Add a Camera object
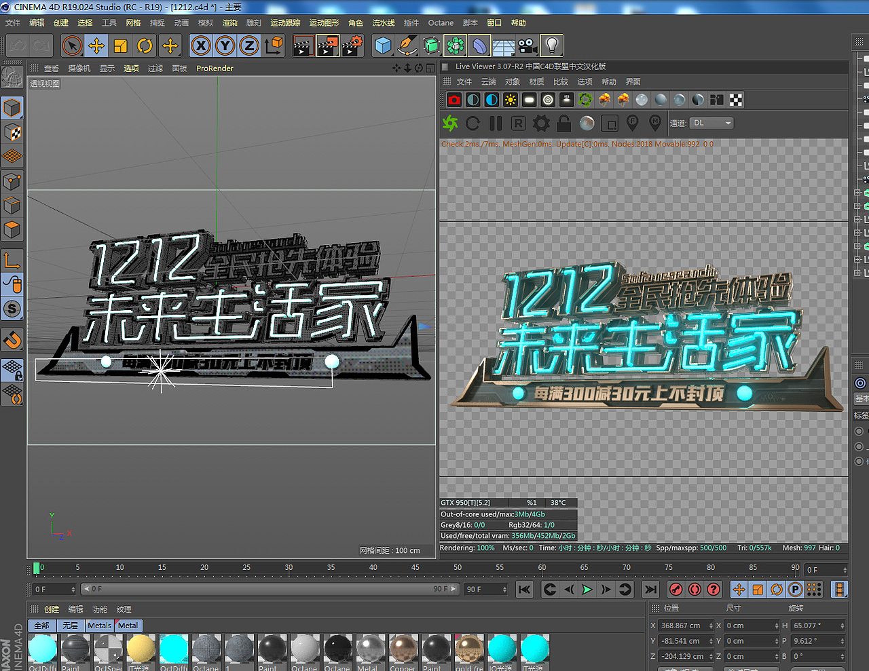 [528, 45]
